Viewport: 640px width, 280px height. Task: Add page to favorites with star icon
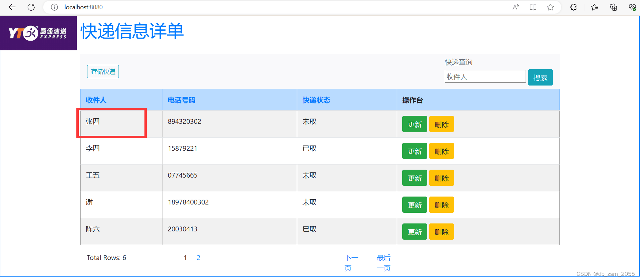click(x=550, y=7)
